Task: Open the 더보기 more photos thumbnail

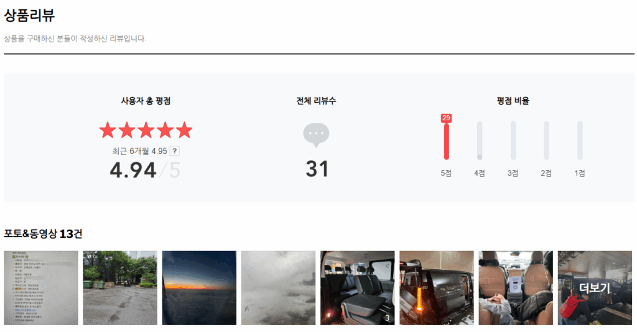Action: [595, 288]
